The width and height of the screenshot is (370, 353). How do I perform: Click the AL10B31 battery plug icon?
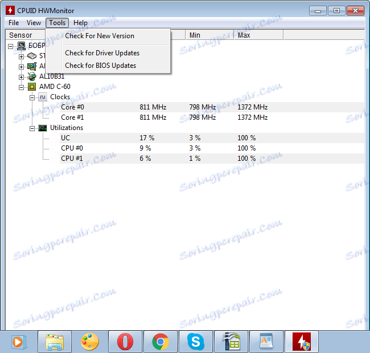[x=32, y=76]
